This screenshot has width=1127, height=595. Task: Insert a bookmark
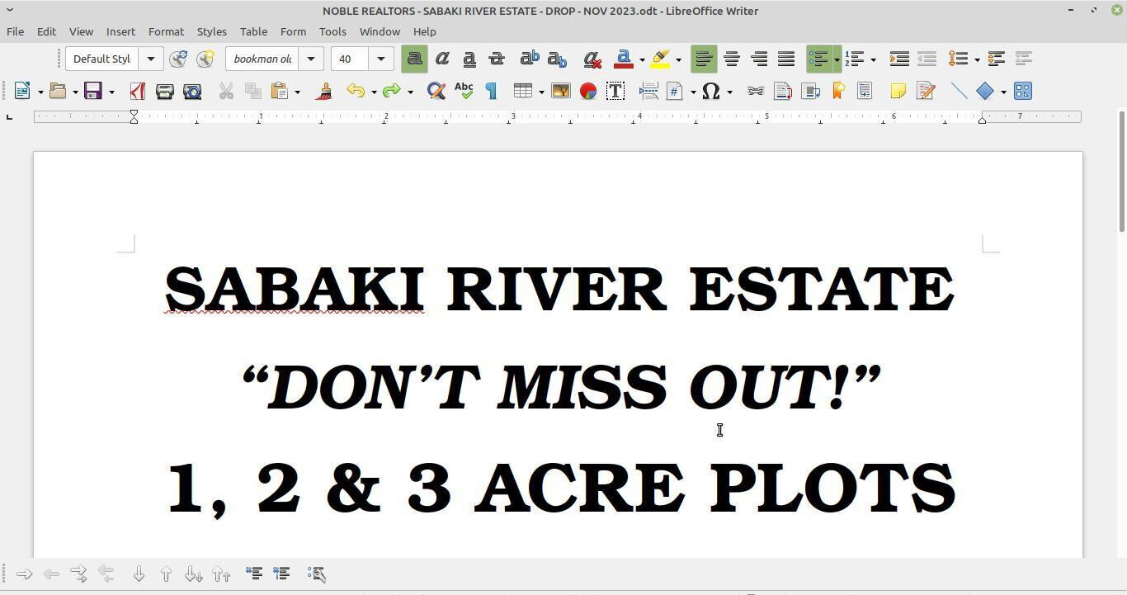tap(837, 91)
